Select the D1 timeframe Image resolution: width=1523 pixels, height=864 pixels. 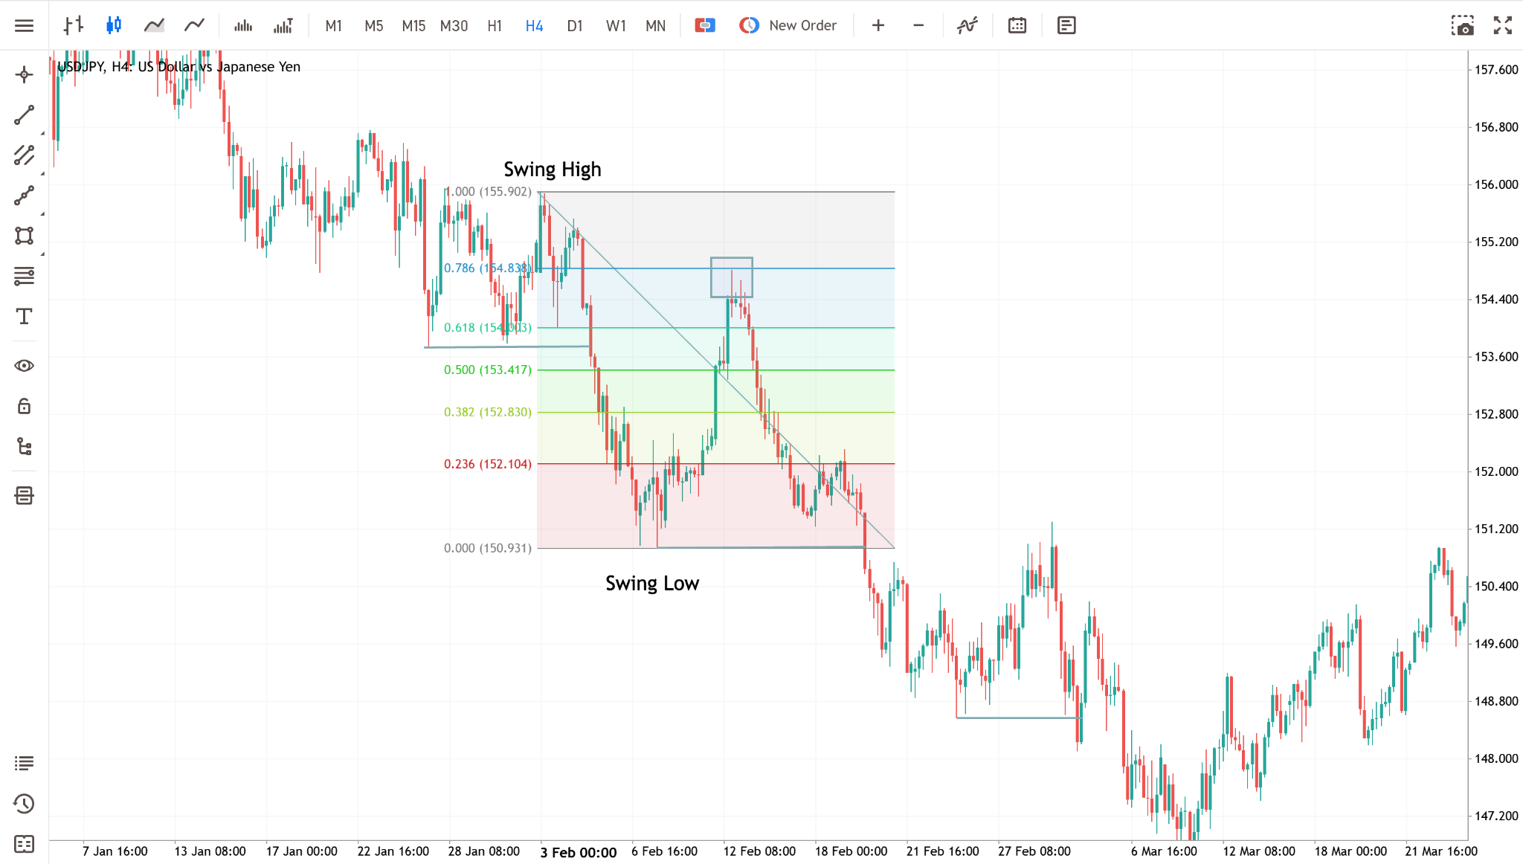coord(575,26)
